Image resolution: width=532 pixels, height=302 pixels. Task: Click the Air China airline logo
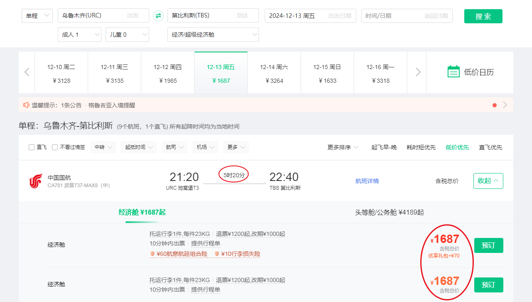point(35,181)
